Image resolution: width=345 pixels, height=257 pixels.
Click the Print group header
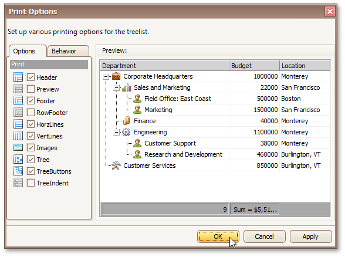[x=49, y=65]
